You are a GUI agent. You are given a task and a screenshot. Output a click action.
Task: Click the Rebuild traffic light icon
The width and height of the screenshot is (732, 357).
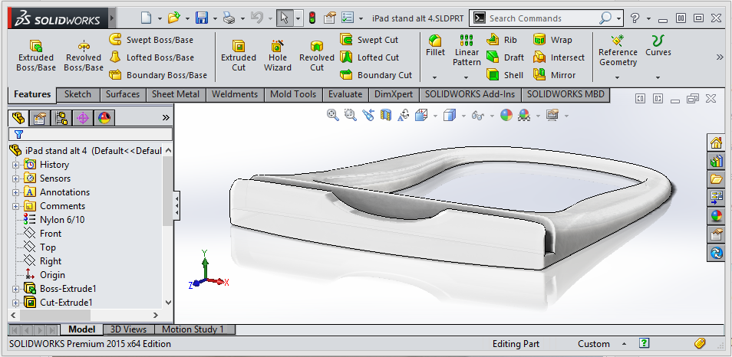[x=312, y=18]
